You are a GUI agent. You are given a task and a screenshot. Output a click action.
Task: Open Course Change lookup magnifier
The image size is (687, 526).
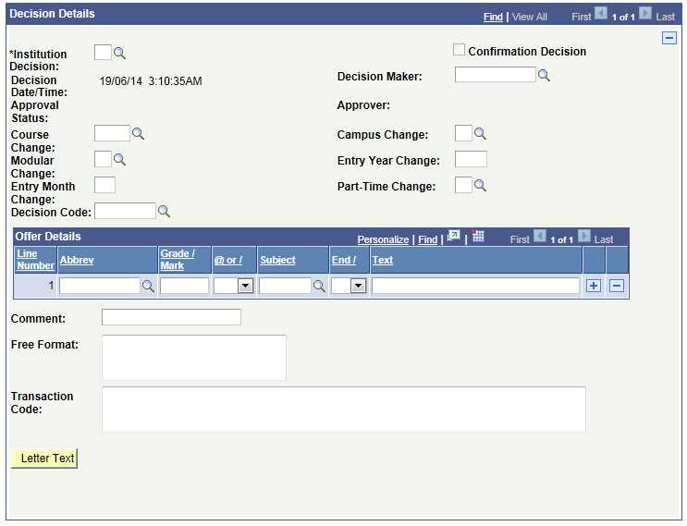tap(138, 134)
